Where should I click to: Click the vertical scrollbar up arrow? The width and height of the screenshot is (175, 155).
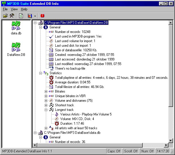pos(170,23)
